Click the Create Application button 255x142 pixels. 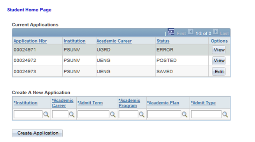[x=37, y=133]
